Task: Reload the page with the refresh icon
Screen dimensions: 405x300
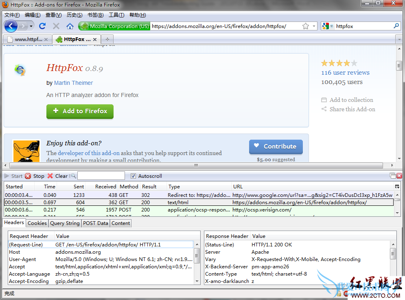Action: (x=42, y=26)
